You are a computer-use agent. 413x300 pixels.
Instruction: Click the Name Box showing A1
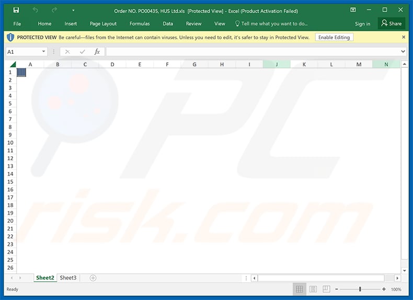coord(23,52)
